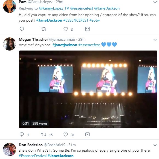Expand options chevron on Pam's tweet
This screenshot has width=159, height=159.
coord(155,2)
